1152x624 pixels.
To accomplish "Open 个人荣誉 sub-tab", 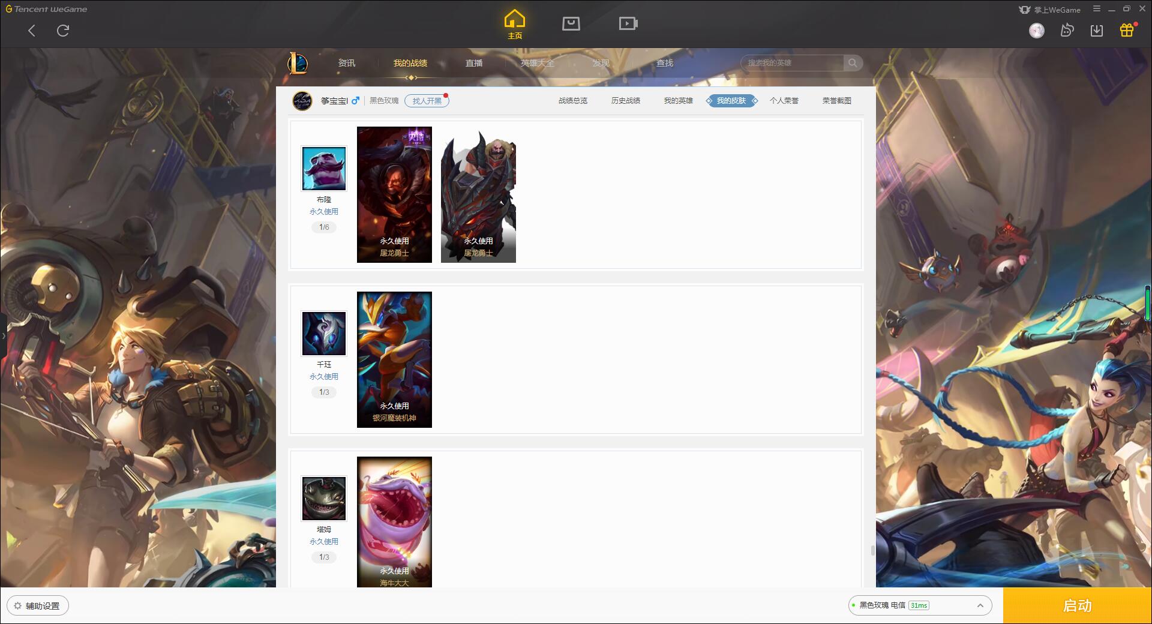I will coord(784,101).
